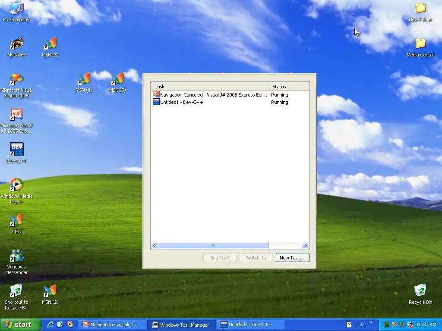Select the MyPal 68 desktop shortcut
This screenshot has height=331, width=442.
17,47
